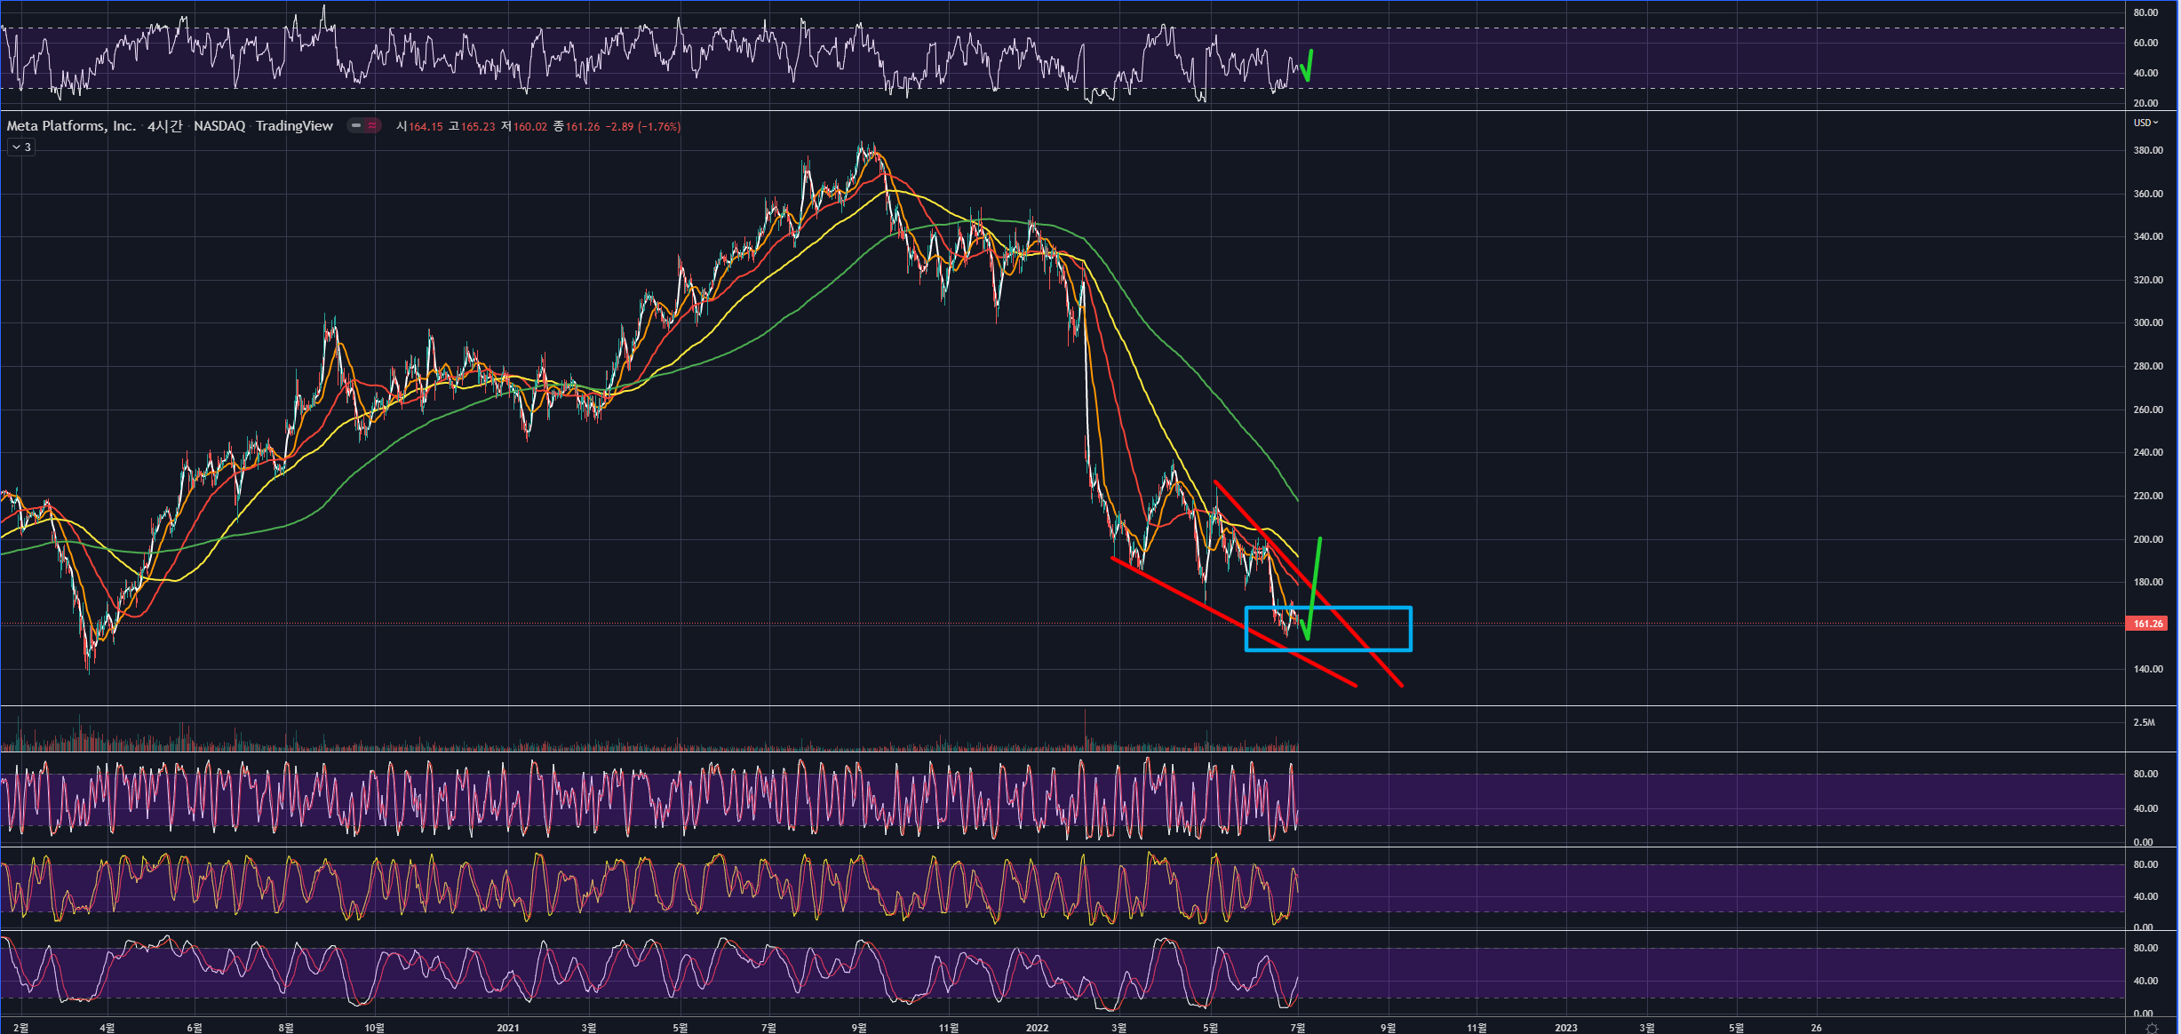
Task: Click the 2.5M volume scale label
Action: (x=2144, y=722)
